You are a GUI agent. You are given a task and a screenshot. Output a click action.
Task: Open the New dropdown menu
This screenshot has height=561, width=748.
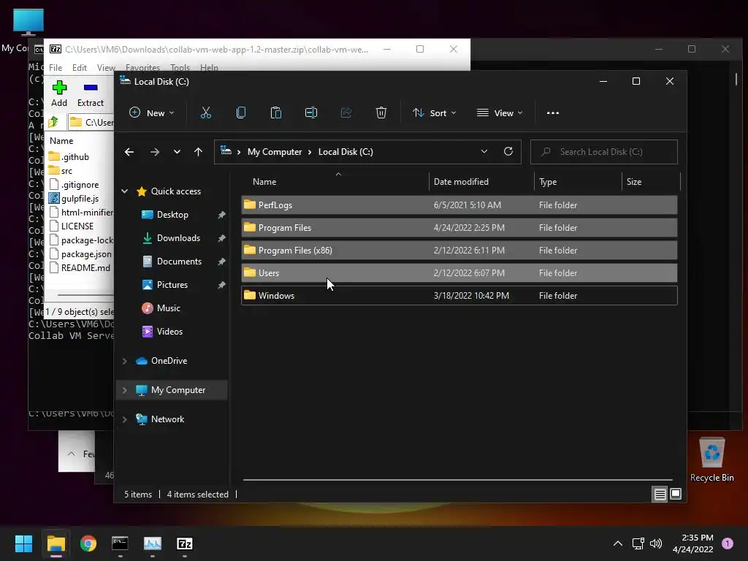coord(152,113)
